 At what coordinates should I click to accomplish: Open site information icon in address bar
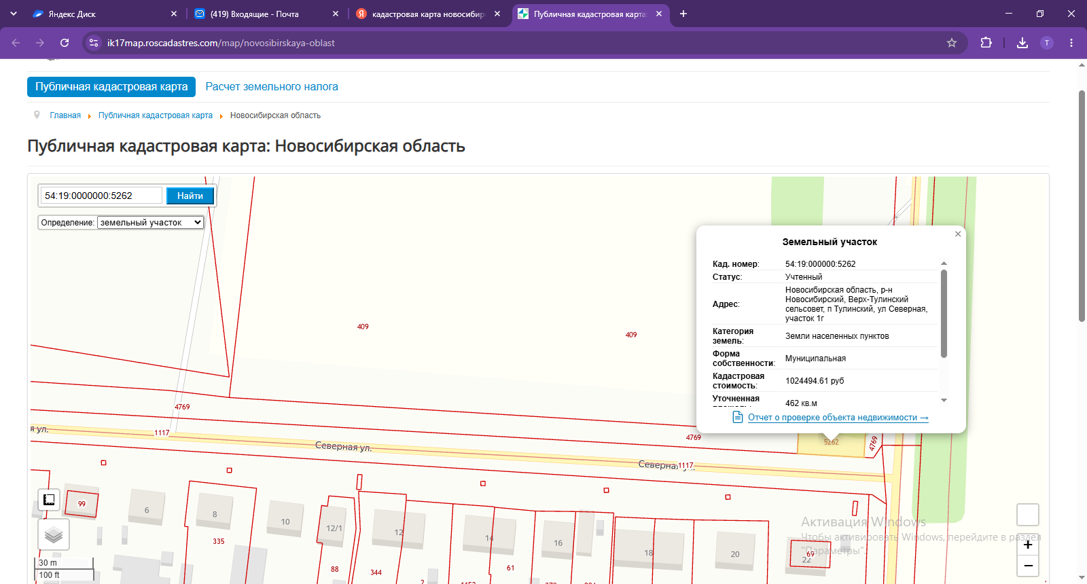(94, 43)
